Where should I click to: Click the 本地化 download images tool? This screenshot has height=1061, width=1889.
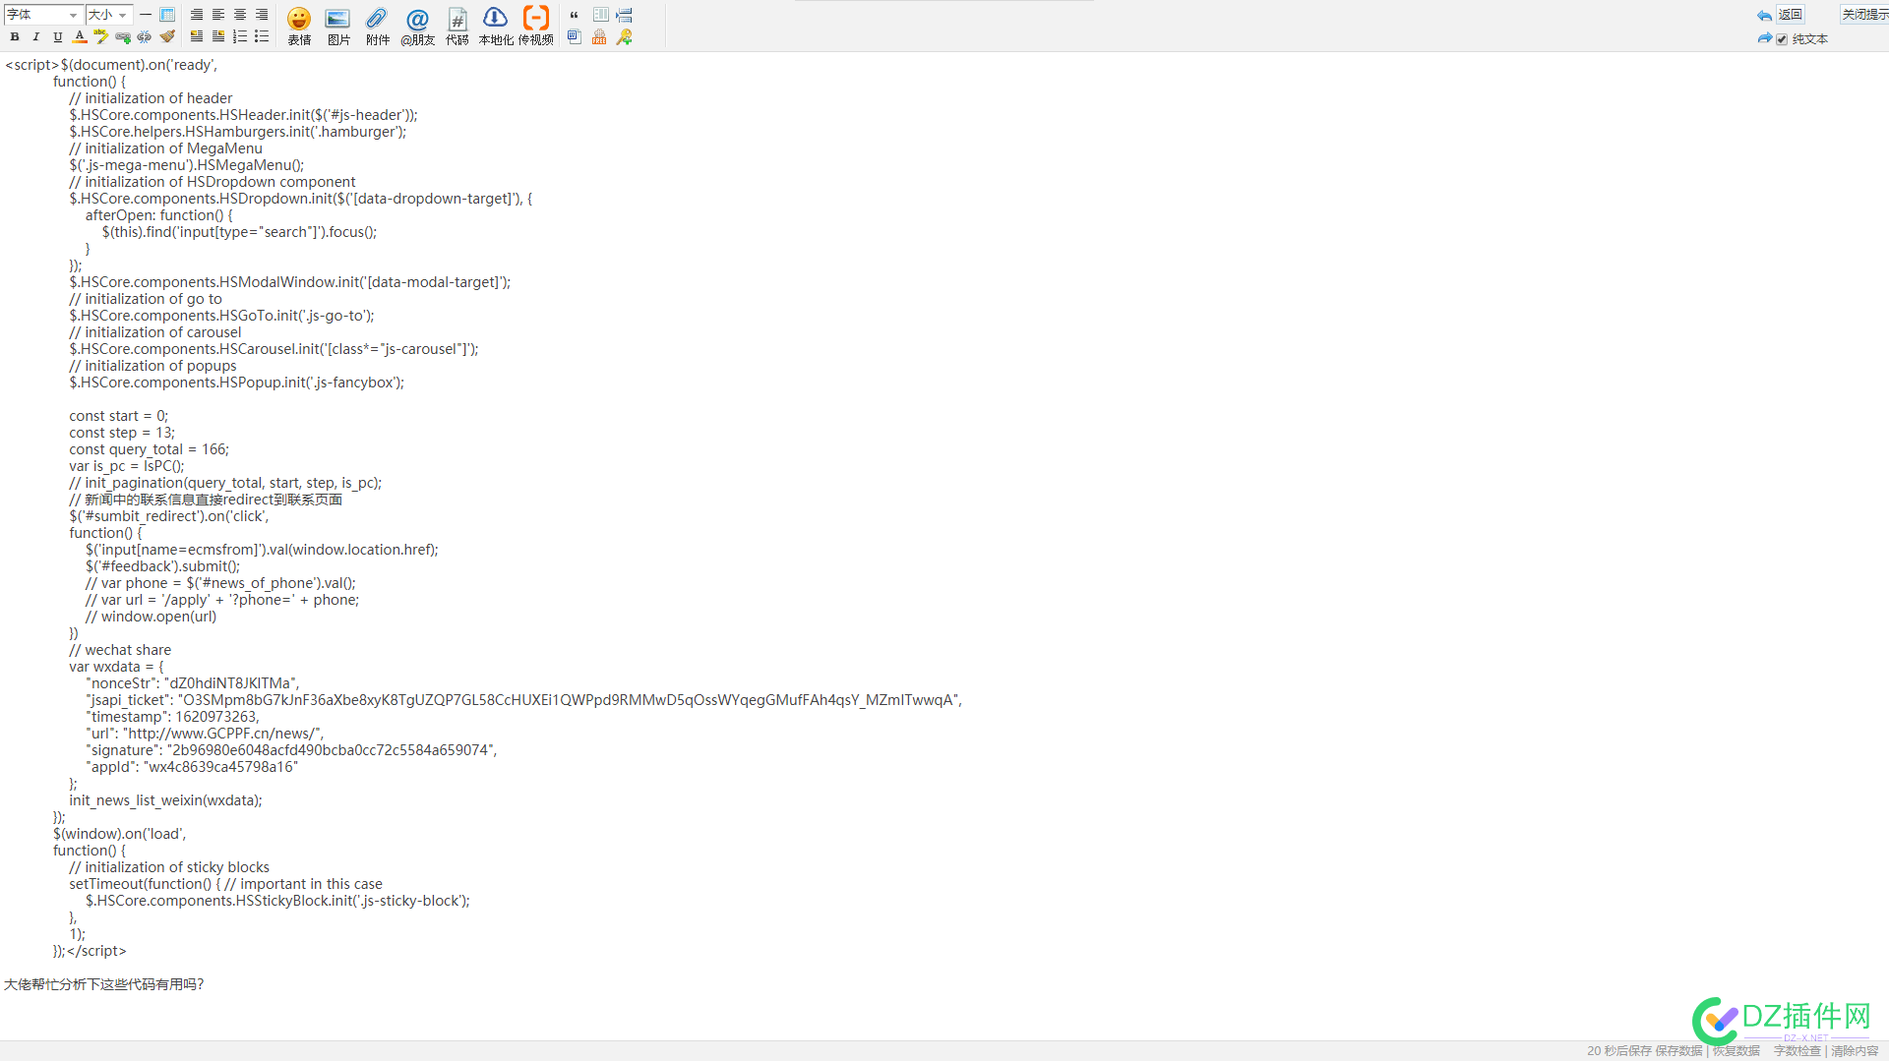496,26
